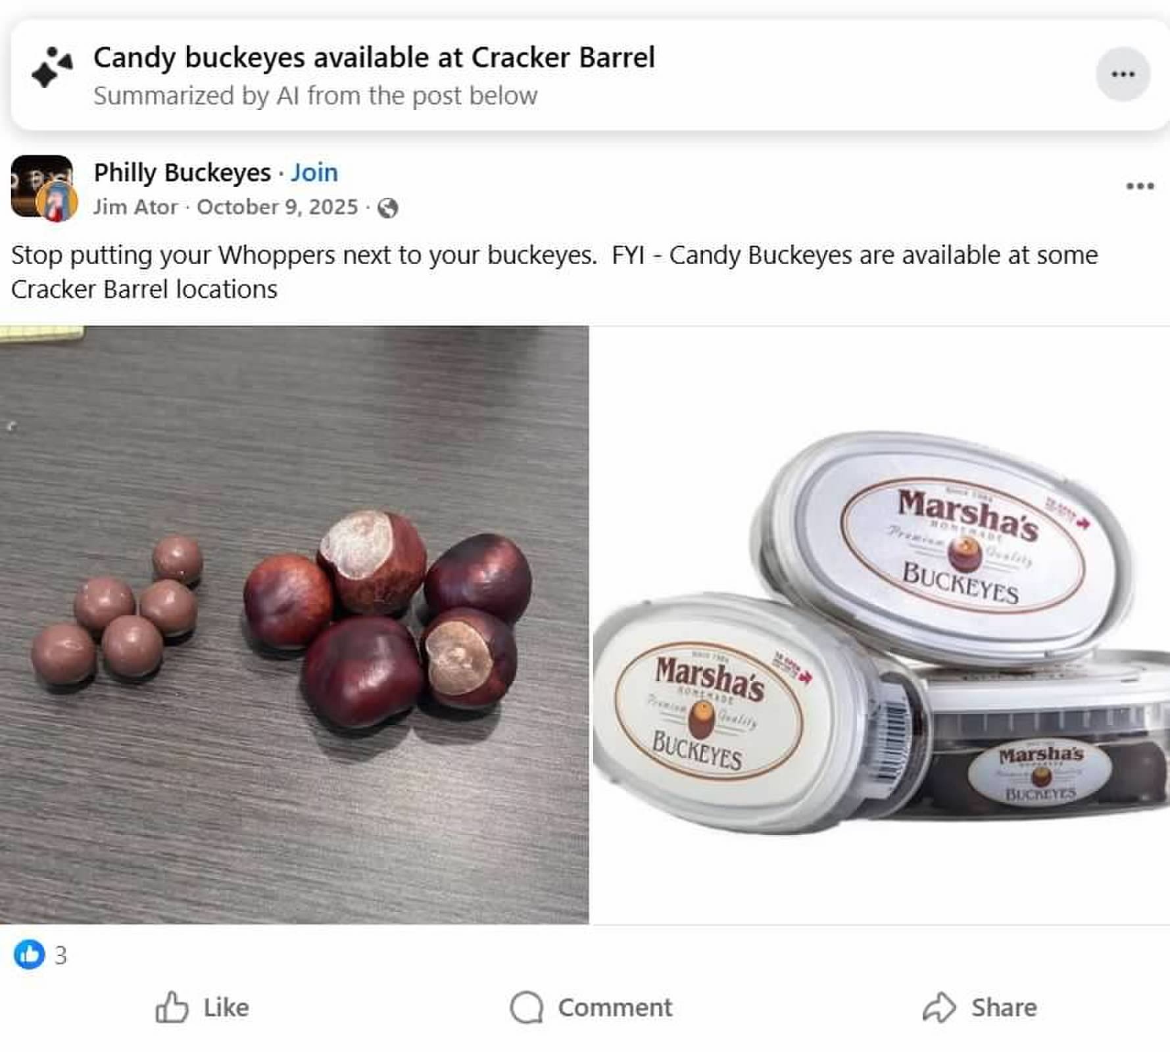1170x1052 pixels.
Task: Open the October 9, 2025 post timestamp
Action: [x=277, y=207]
